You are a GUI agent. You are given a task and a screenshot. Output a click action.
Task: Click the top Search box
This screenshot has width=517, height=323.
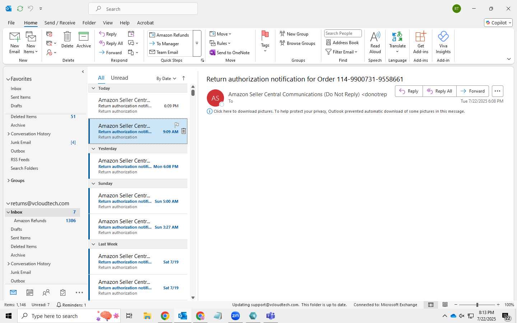click(x=143, y=9)
